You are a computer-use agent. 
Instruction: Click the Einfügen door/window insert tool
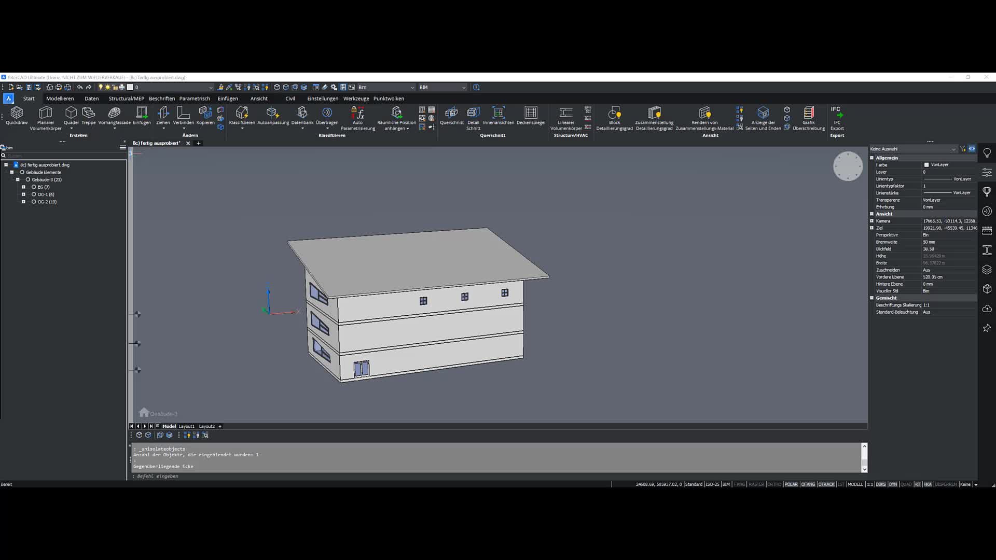click(x=142, y=116)
